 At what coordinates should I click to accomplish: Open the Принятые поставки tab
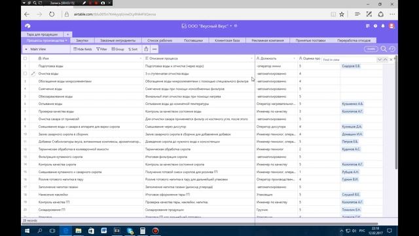310,41
